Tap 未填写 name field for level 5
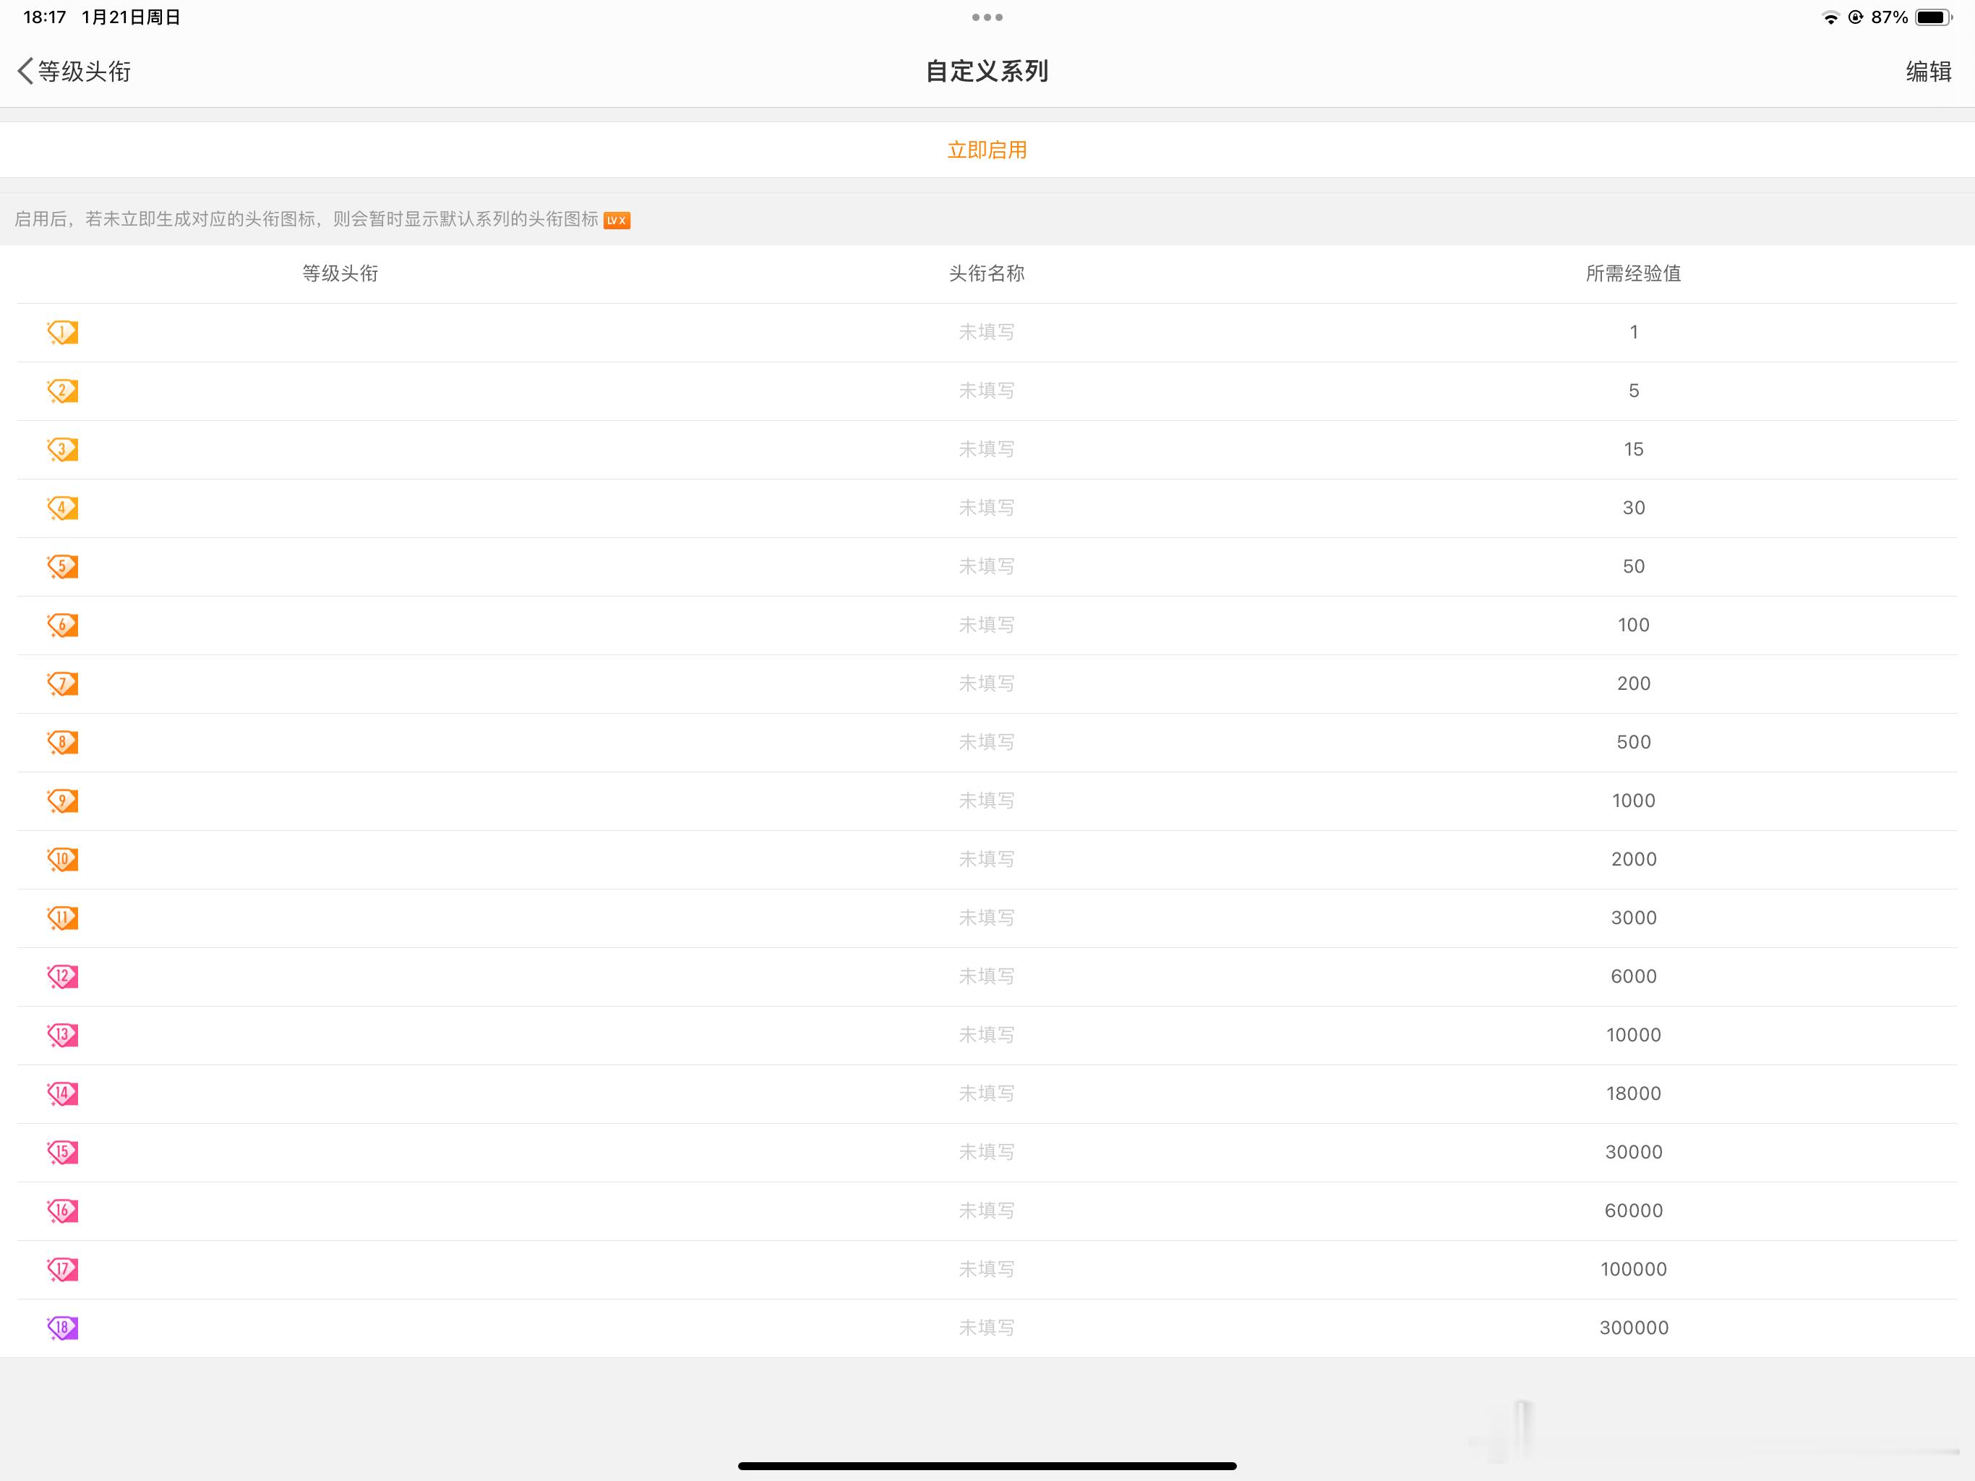 pos(987,566)
